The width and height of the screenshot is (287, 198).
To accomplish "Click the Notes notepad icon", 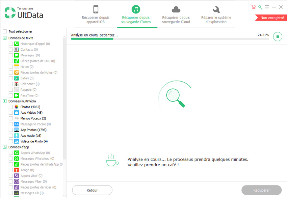I will (x=17, y=66).
